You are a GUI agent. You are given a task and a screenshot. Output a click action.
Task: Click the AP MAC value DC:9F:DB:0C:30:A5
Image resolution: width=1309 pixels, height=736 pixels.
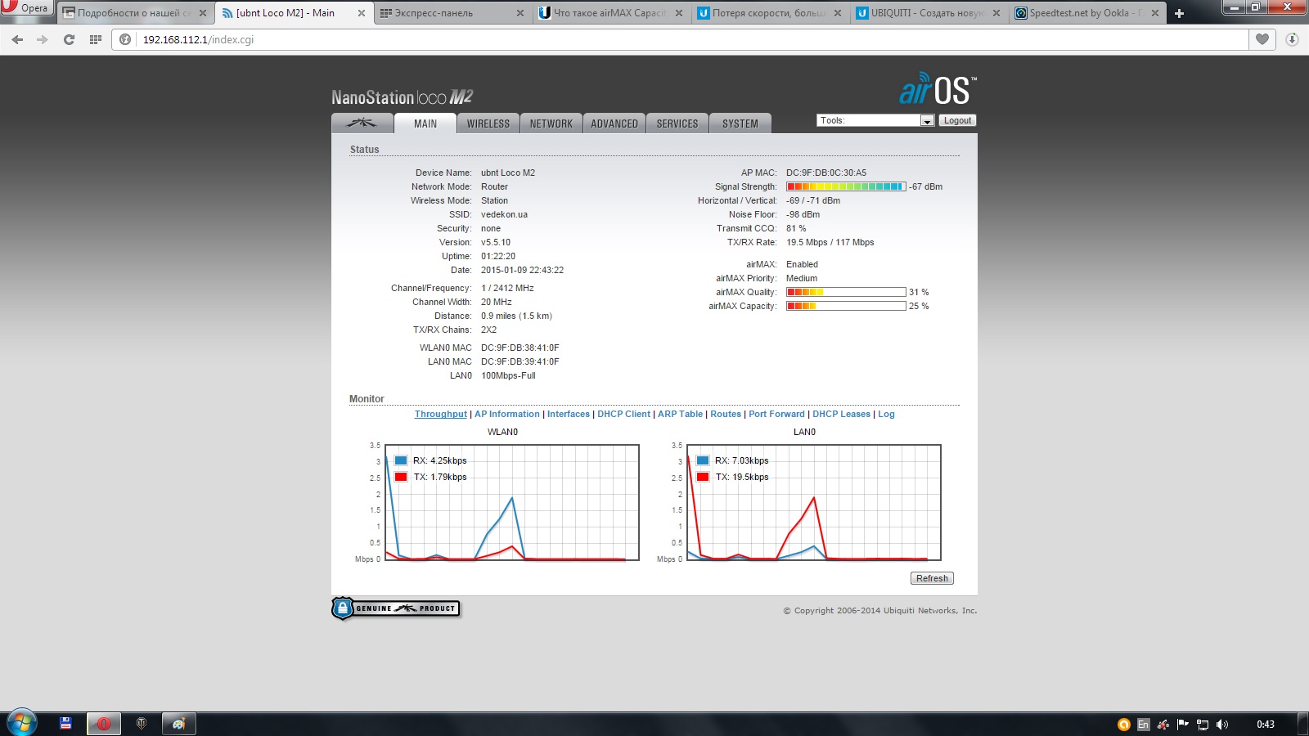coord(826,173)
